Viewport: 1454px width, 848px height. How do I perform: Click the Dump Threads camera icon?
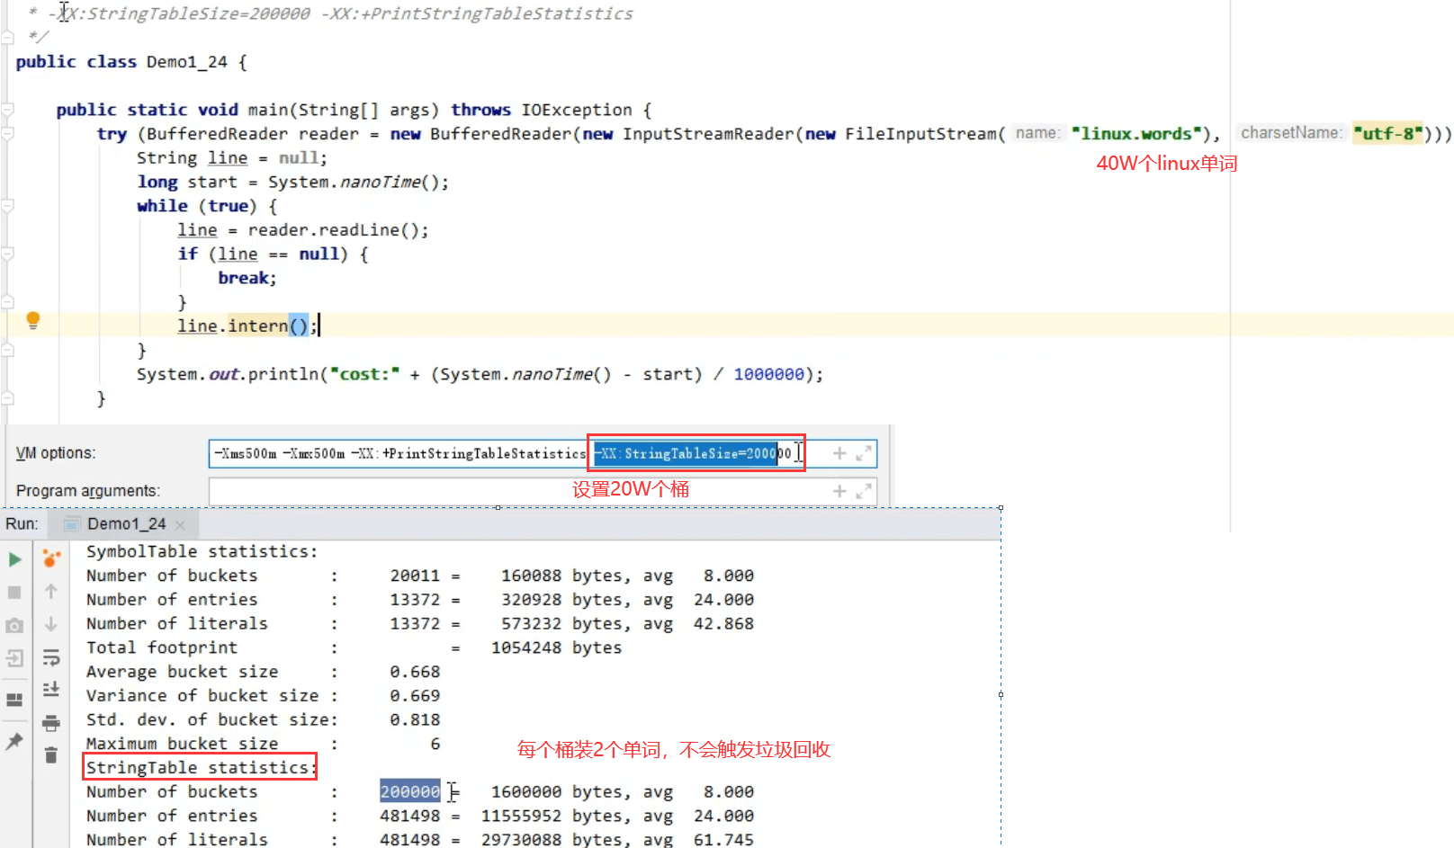click(14, 626)
